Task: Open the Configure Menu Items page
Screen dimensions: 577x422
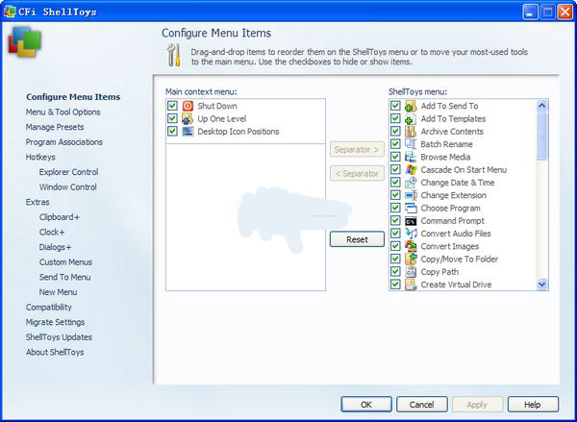Action: [x=73, y=97]
